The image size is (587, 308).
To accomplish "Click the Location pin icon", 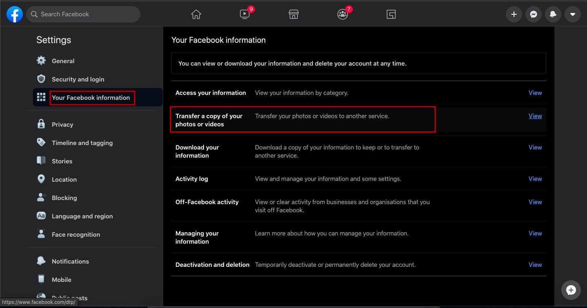I will coord(41,179).
